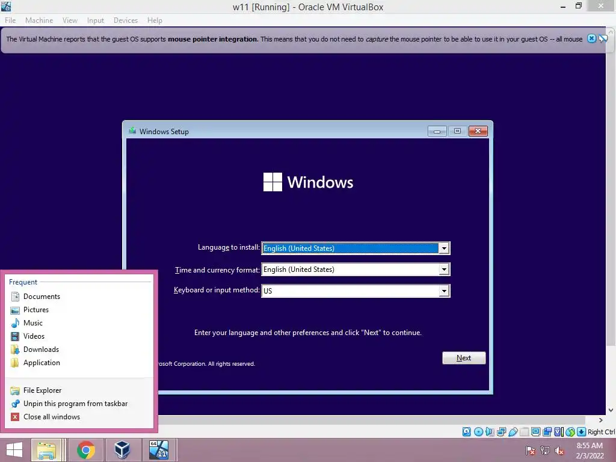
Task: Open the Machine menu
Action: click(39, 20)
